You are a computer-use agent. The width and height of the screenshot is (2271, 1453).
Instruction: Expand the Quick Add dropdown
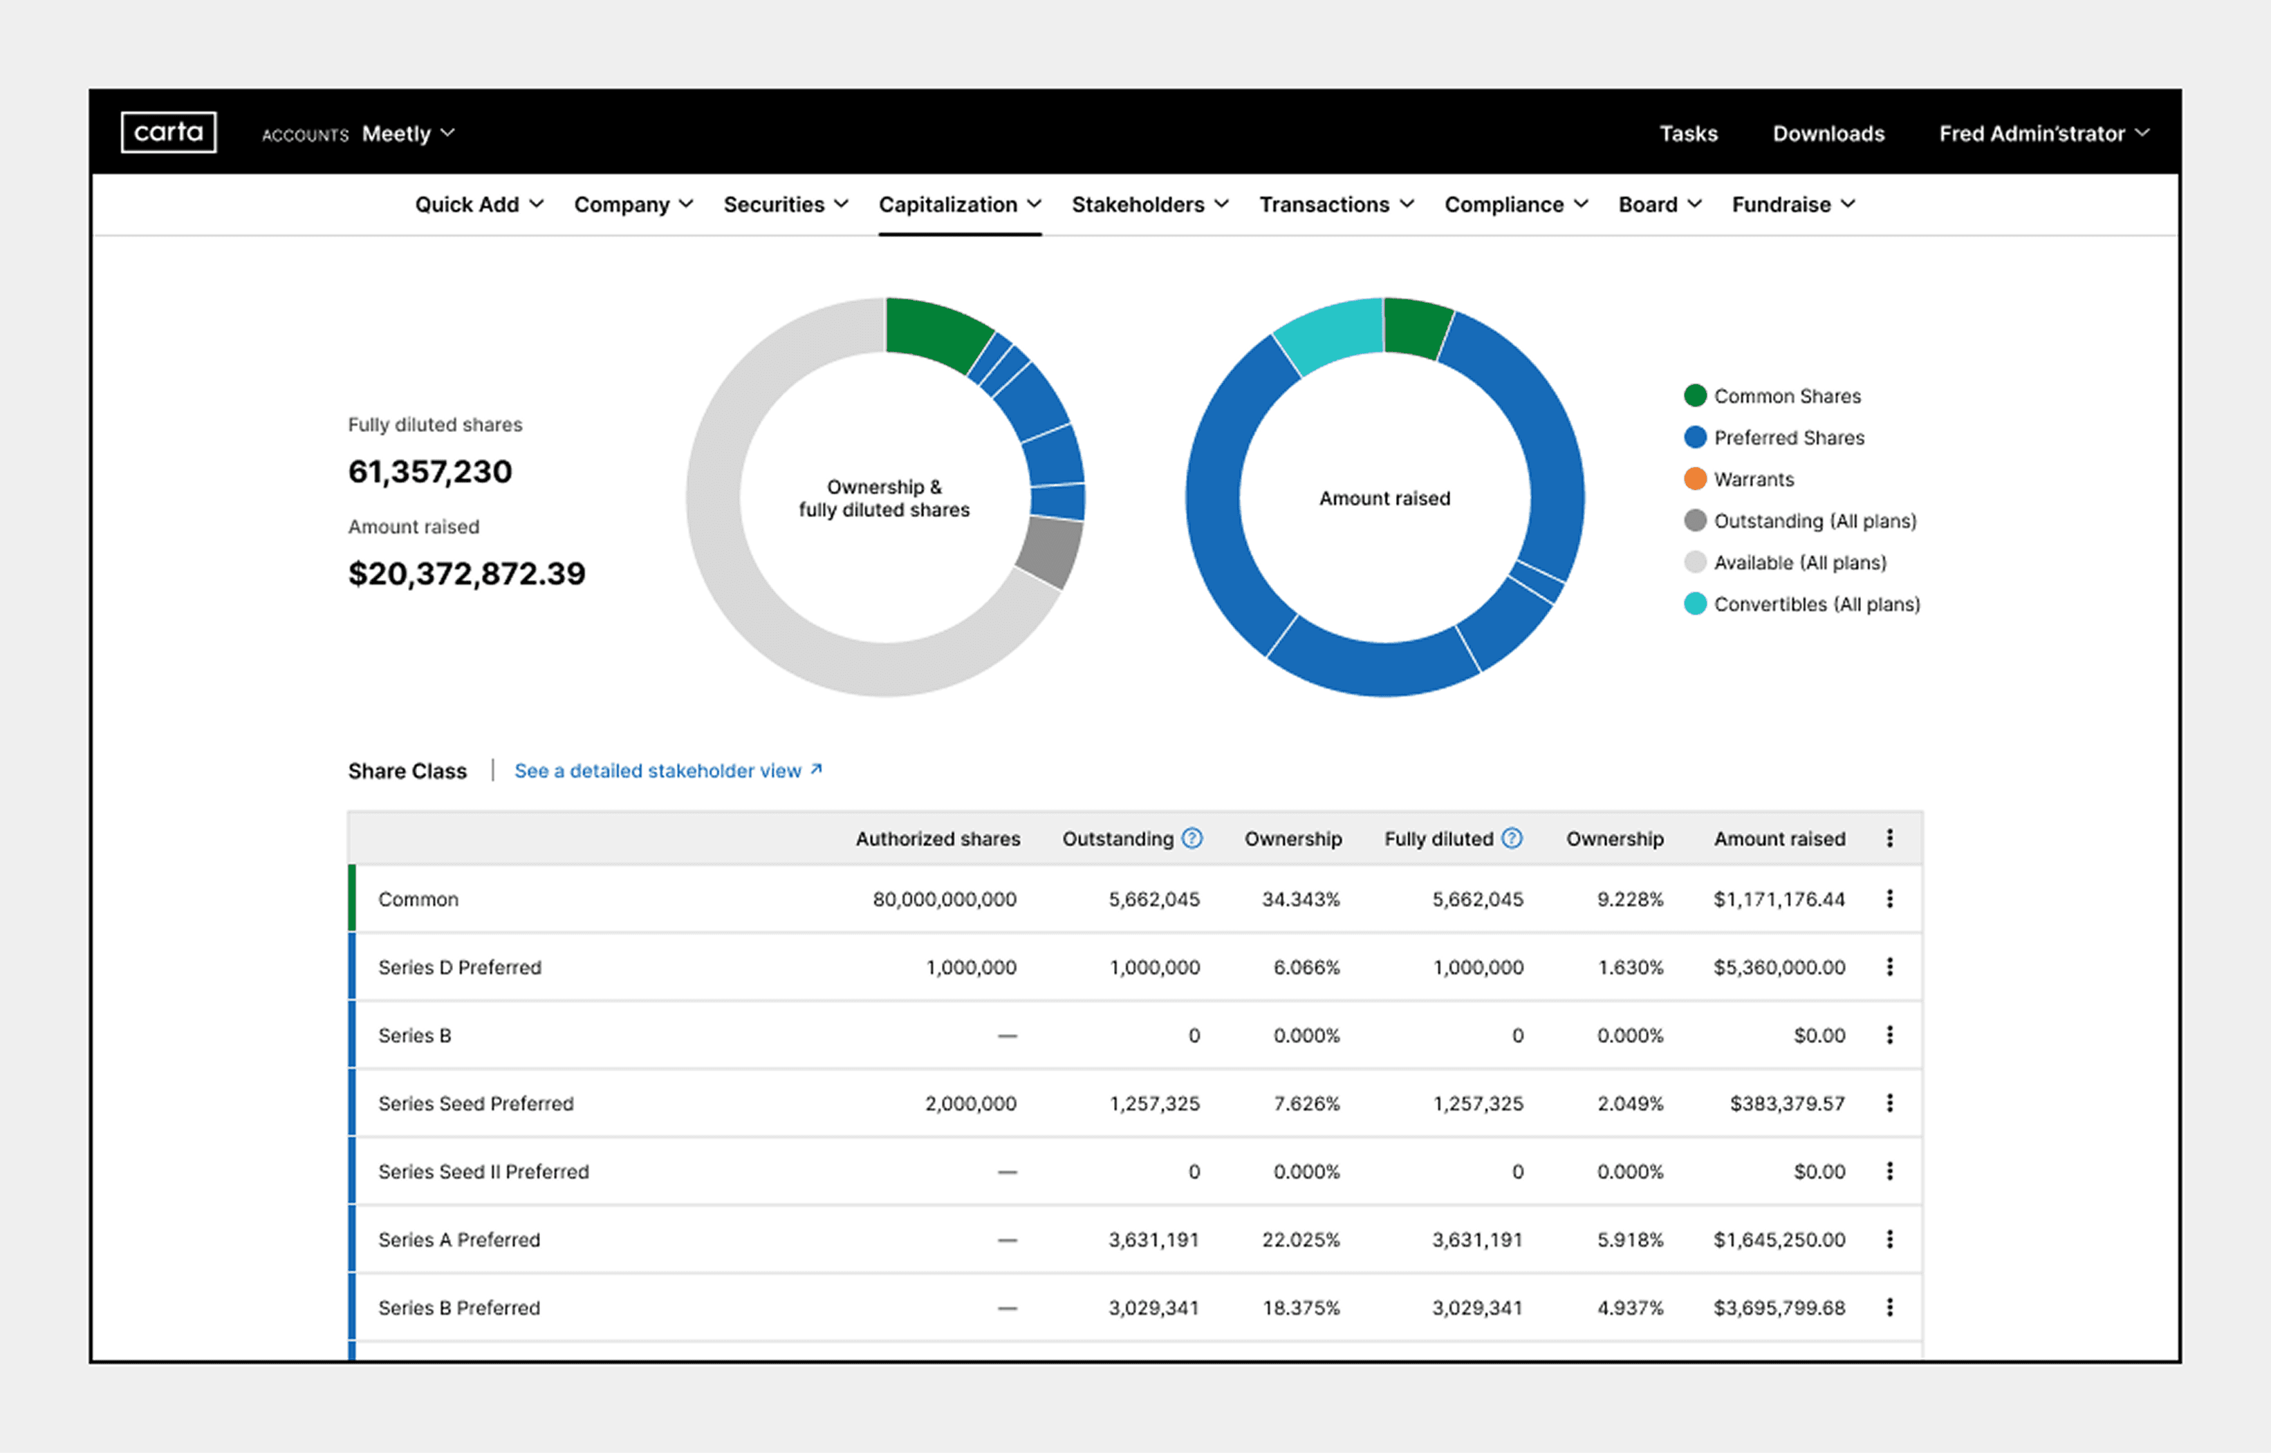click(479, 205)
